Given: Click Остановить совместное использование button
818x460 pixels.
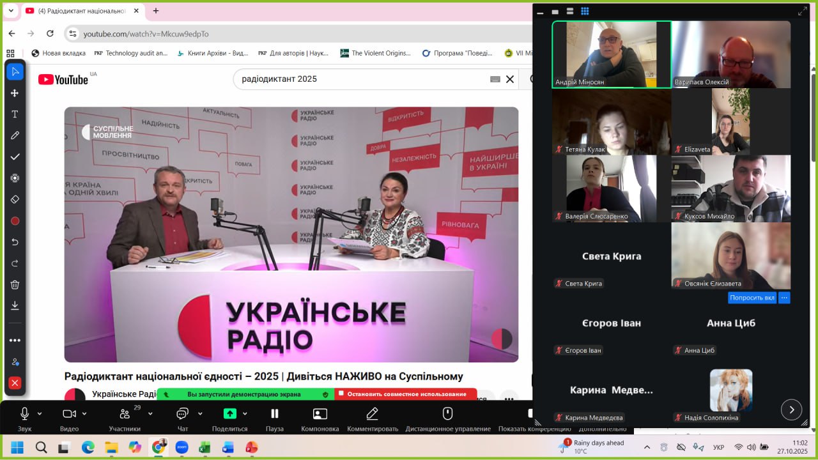Looking at the screenshot, I should [x=405, y=394].
